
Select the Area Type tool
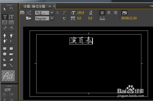pyautogui.click(x=4, y=22)
